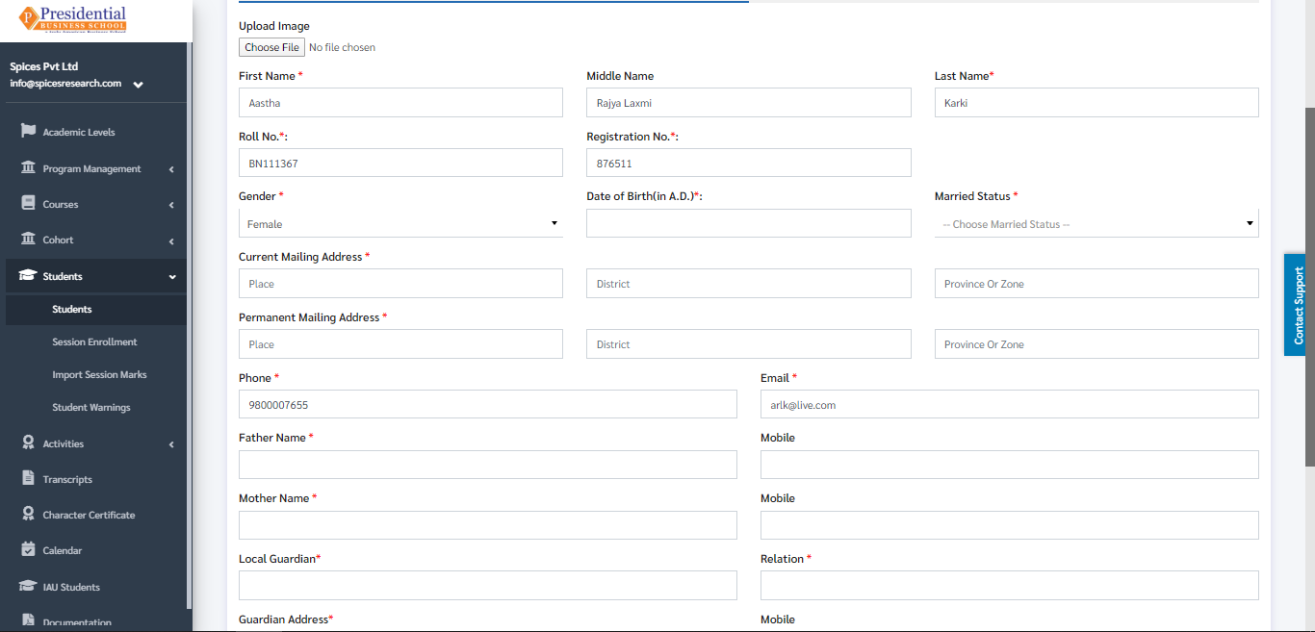This screenshot has height=632, width=1315.
Task: Click Current Mailing Address Province Or Zone field
Action: click(x=1096, y=283)
